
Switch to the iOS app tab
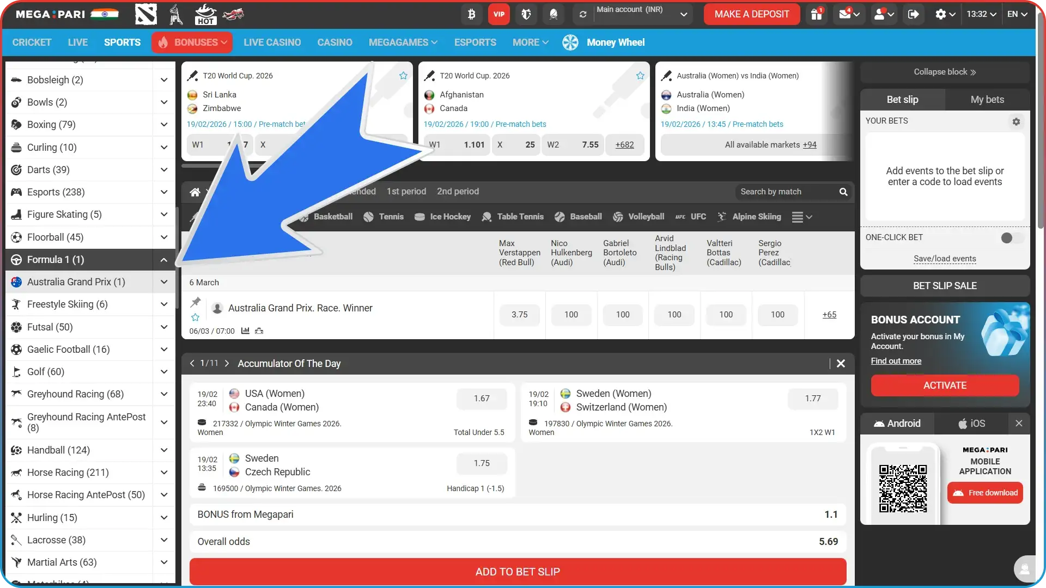pyautogui.click(x=972, y=424)
